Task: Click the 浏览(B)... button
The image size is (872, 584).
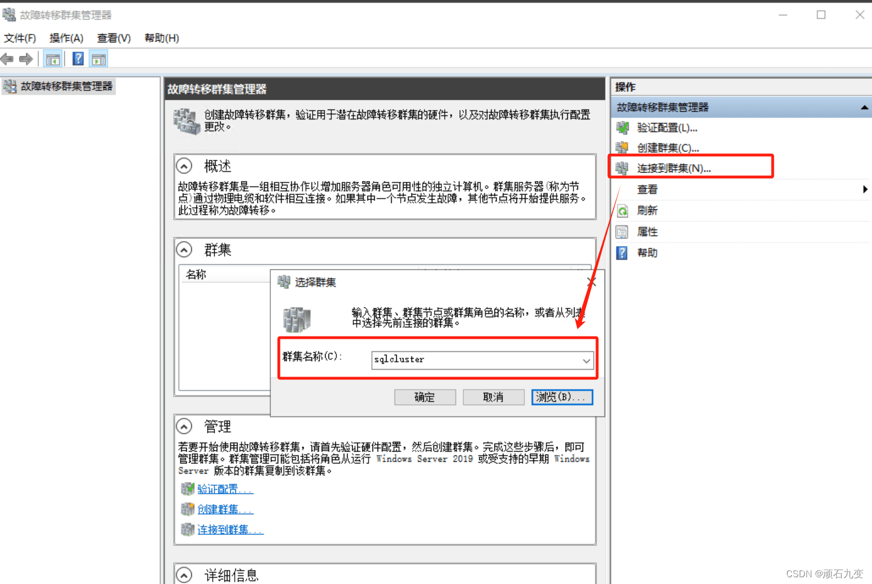Action: (562, 397)
